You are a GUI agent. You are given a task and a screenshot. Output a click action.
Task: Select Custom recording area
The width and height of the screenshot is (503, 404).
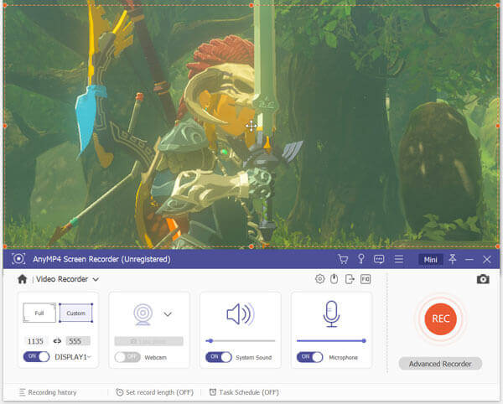point(76,313)
